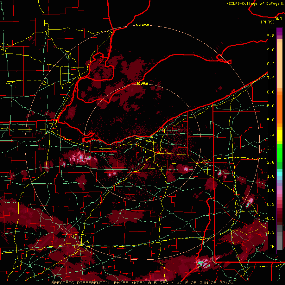Click the 5.0 scale value
The image size is (285, 285).
271,120
